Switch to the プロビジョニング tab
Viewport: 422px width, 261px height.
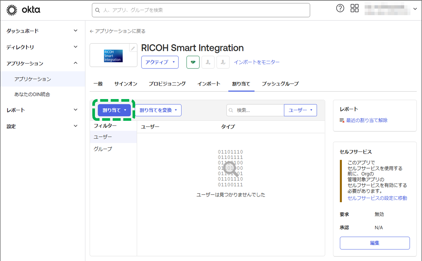click(167, 84)
